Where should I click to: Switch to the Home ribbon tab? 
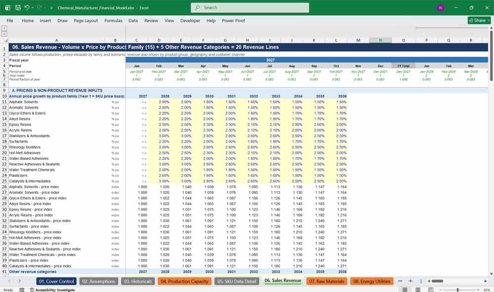(x=28, y=20)
